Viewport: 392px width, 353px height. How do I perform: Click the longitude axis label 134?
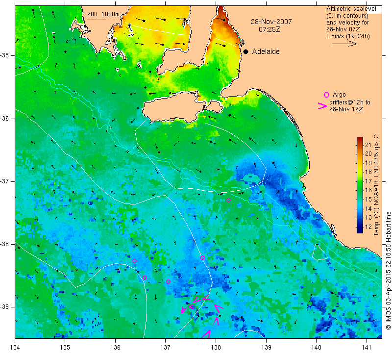pyautogui.click(x=15, y=347)
